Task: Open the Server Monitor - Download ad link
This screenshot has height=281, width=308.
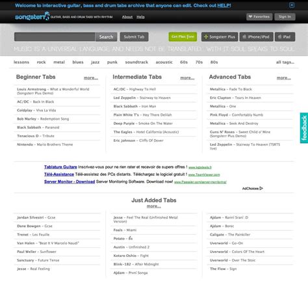Action: pyautogui.click(x=70, y=181)
